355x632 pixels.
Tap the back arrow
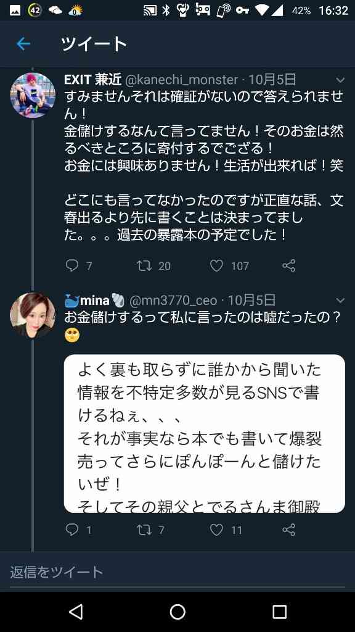(x=23, y=44)
